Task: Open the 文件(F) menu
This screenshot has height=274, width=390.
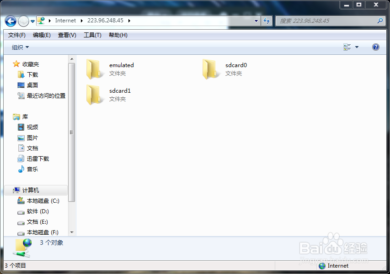Action: 16,35
